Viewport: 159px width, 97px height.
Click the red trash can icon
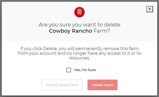[79, 12]
